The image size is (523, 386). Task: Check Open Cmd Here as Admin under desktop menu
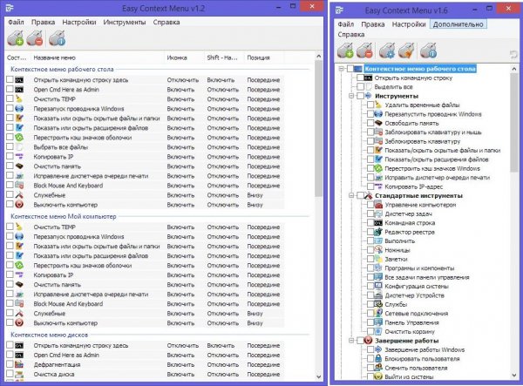[10, 90]
